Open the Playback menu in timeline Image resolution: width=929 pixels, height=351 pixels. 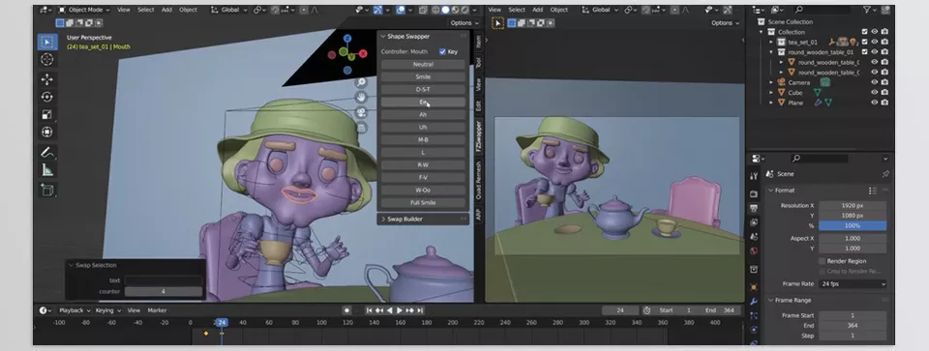click(x=74, y=310)
